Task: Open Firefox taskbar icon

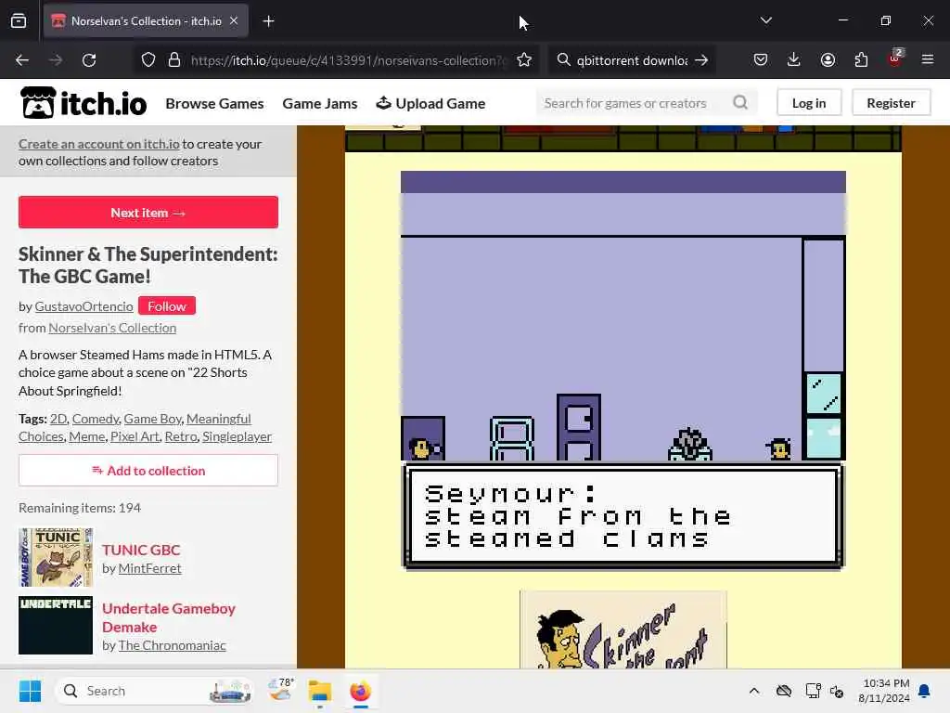Action: pyautogui.click(x=360, y=691)
